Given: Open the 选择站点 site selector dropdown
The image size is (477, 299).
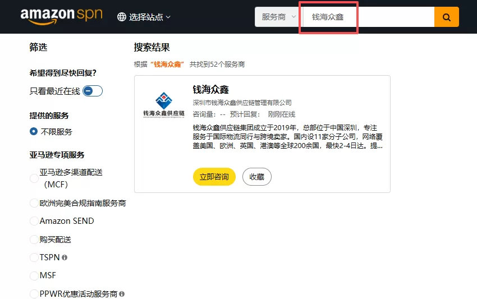Looking at the screenshot, I should point(144,17).
